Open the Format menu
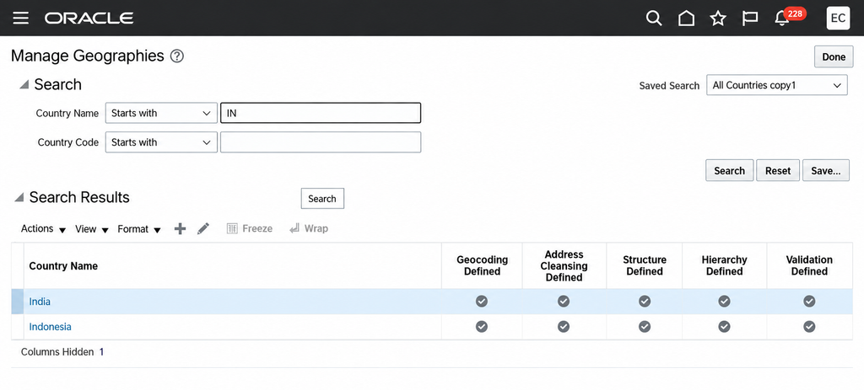864x390 pixels. [x=139, y=229]
